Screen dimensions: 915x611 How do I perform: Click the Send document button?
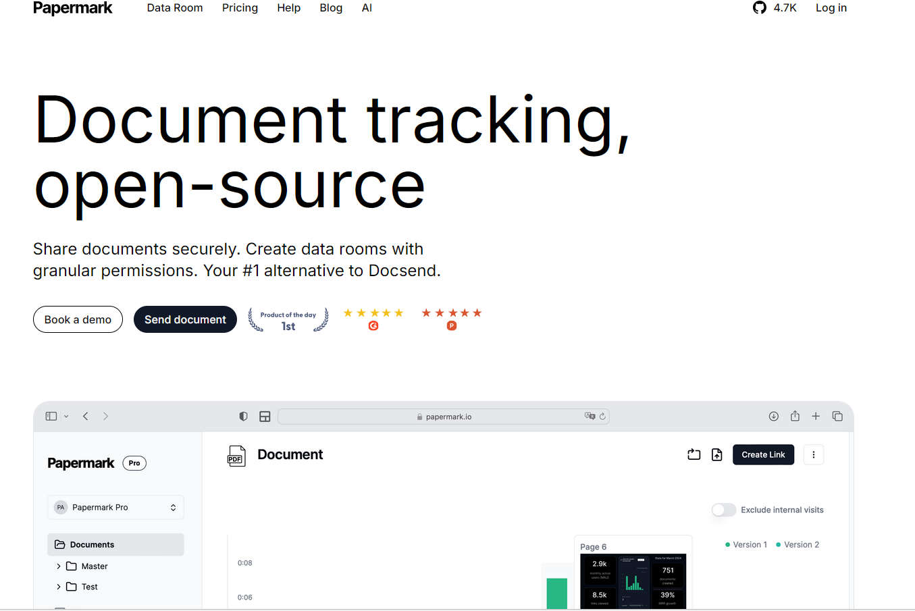pos(185,319)
